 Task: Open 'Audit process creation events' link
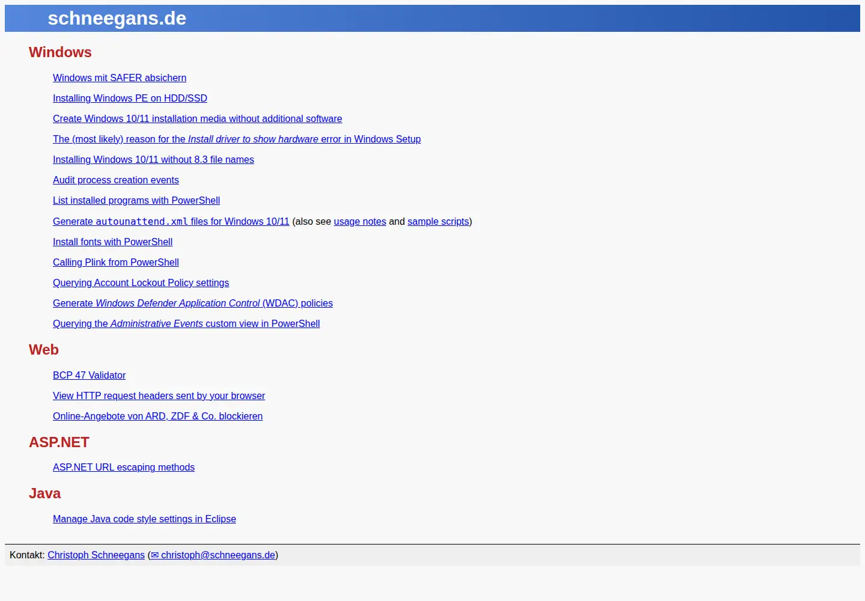pos(116,180)
